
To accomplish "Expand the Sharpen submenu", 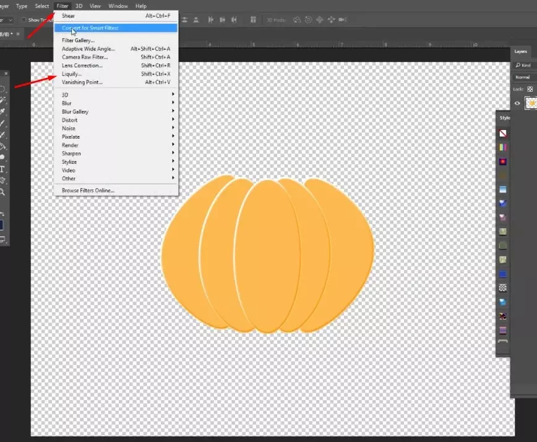I will (116, 154).
